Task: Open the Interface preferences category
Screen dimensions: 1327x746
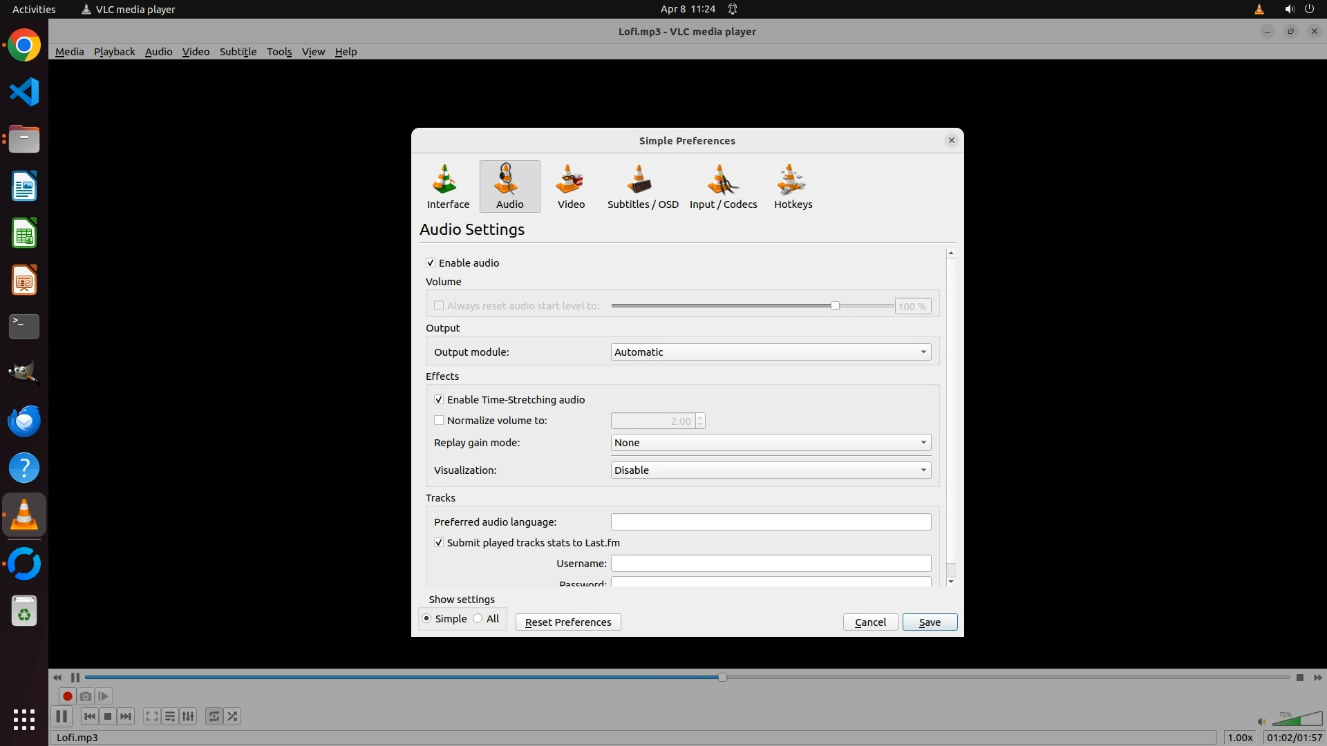Action: pos(448,186)
